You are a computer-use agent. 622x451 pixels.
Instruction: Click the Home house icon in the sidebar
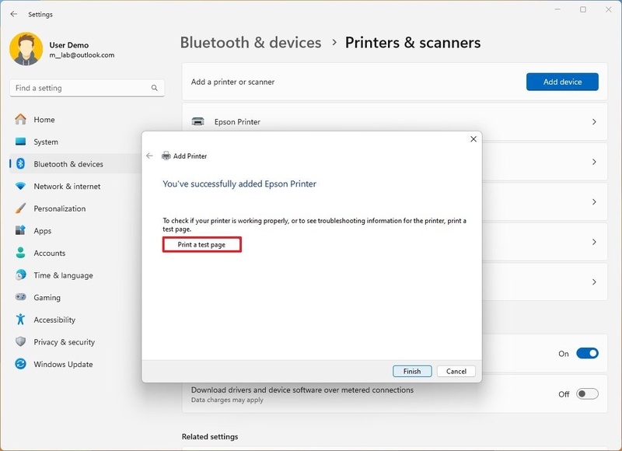point(21,120)
